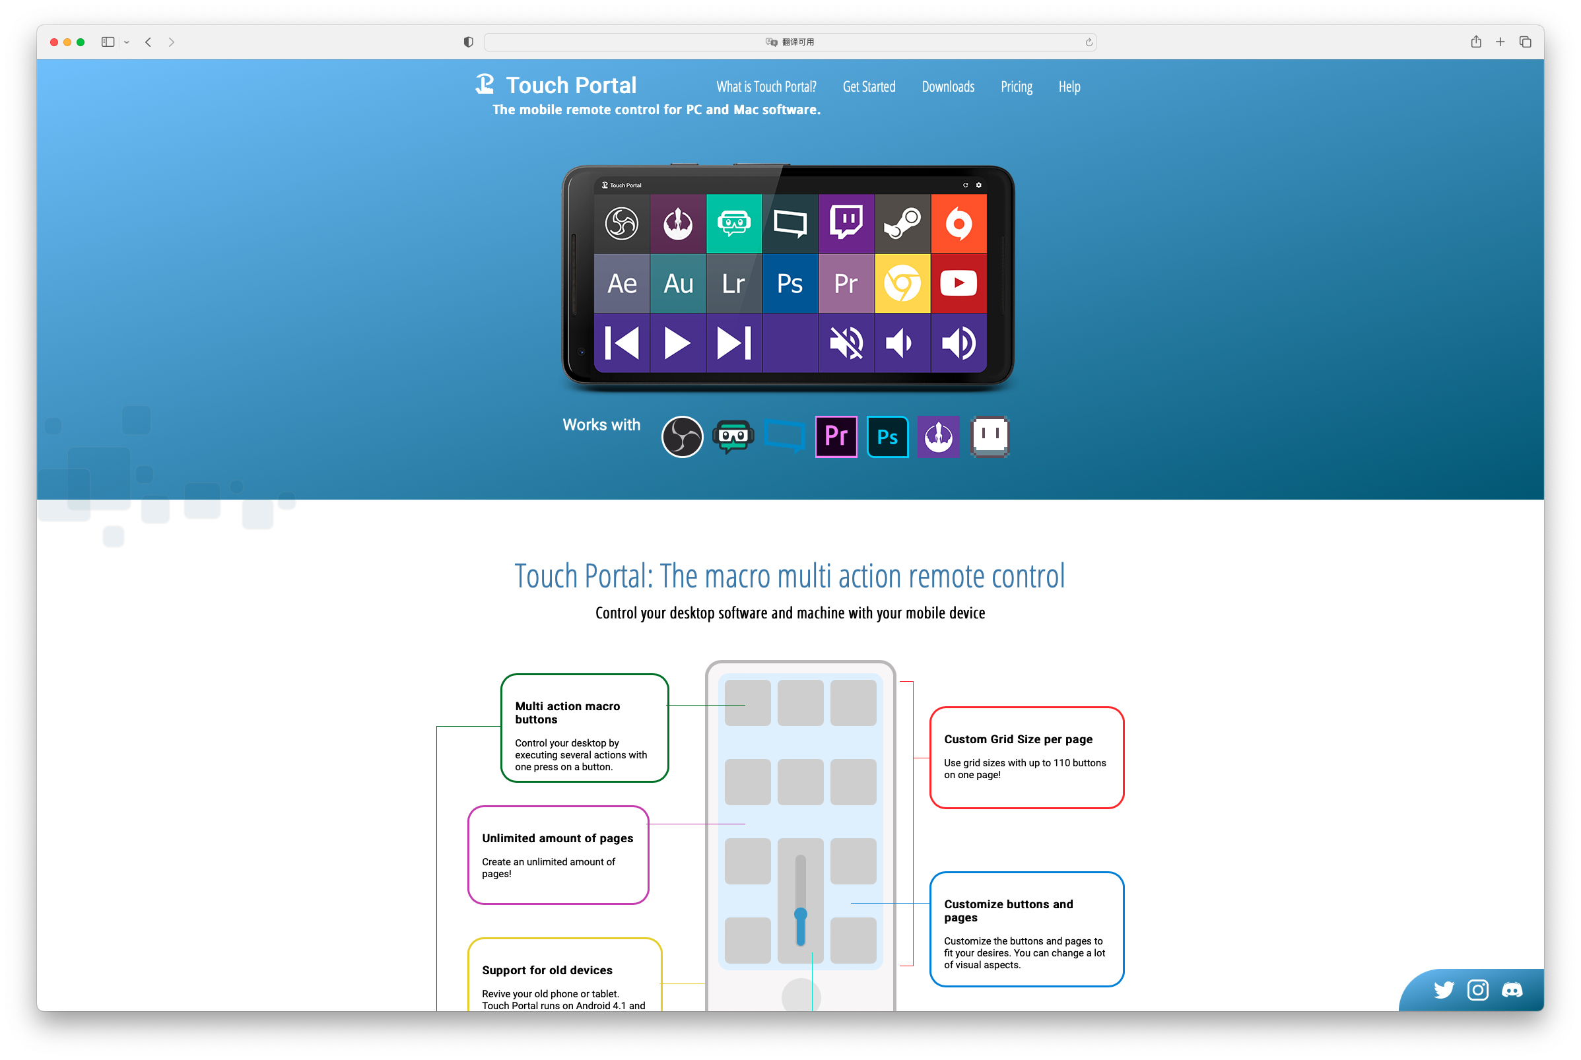
Task: Open the Pricing link
Action: coord(1016,86)
